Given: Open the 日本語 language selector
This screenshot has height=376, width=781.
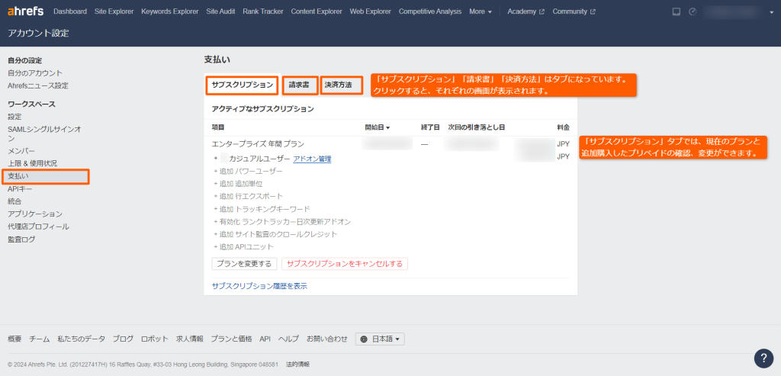Looking at the screenshot, I should coord(380,339).
